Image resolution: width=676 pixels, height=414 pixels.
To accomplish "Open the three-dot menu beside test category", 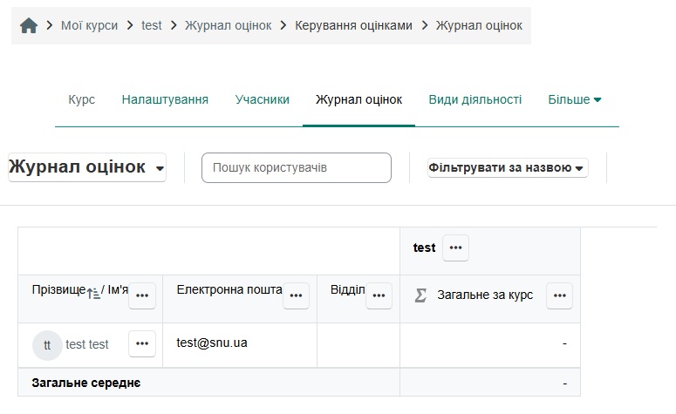I will [455, 248].
